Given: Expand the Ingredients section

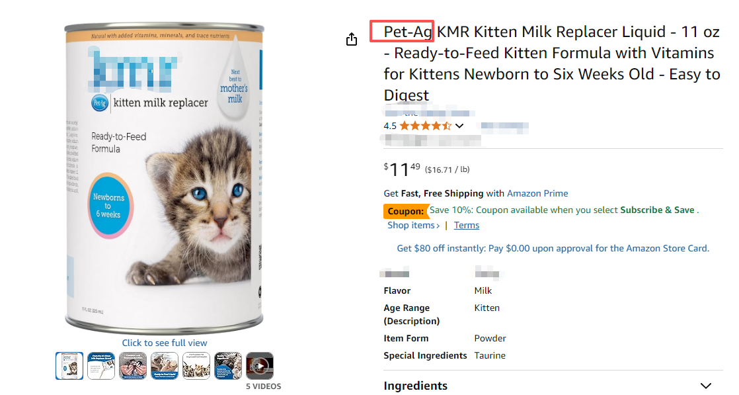Looking at the screenshot, I should [706, 386].
